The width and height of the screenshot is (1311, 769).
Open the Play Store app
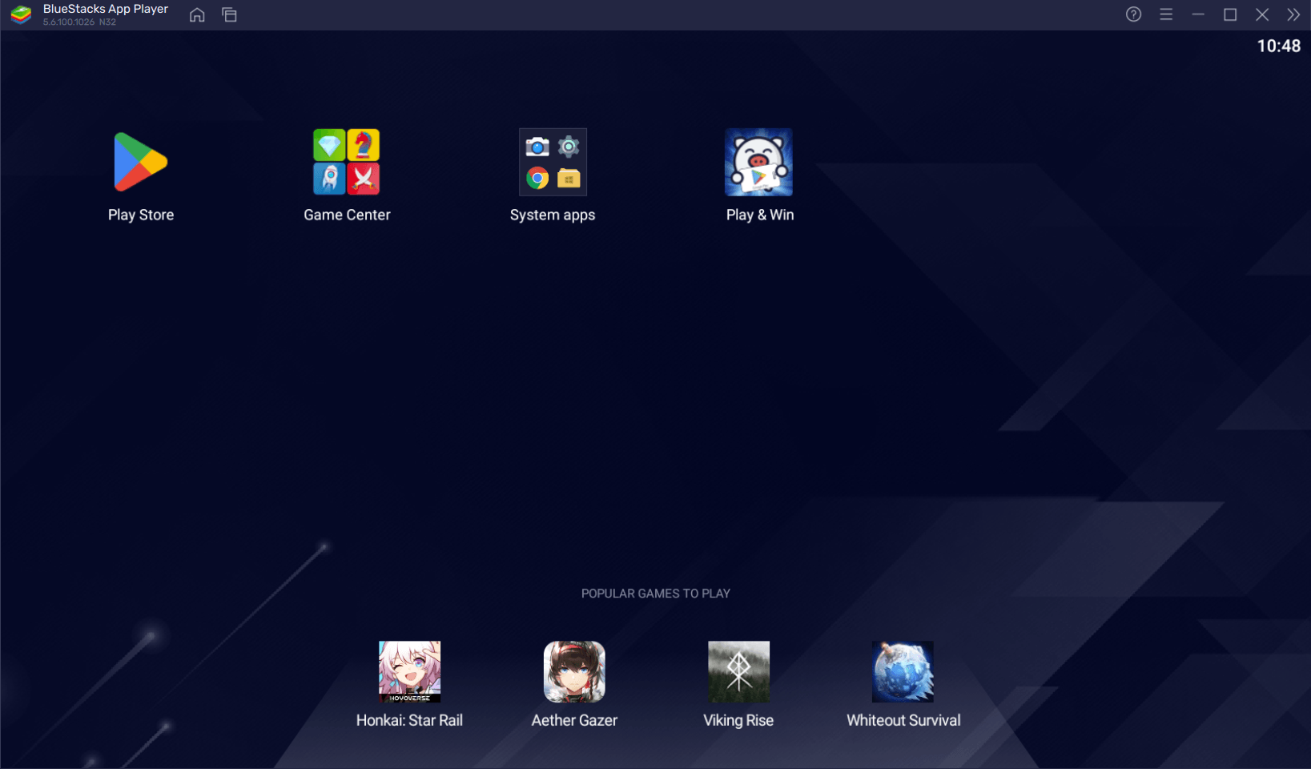point(141,163)
